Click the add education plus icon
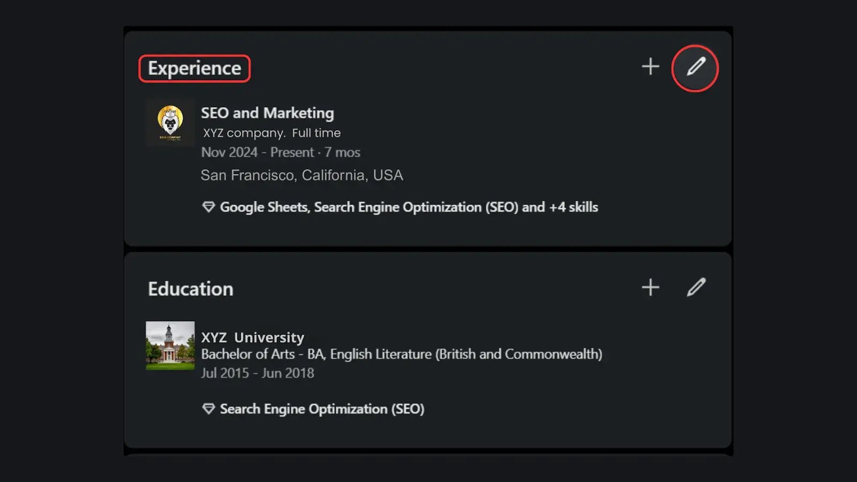The height and width of the screenshot is (482, 857). coord(650,288)
